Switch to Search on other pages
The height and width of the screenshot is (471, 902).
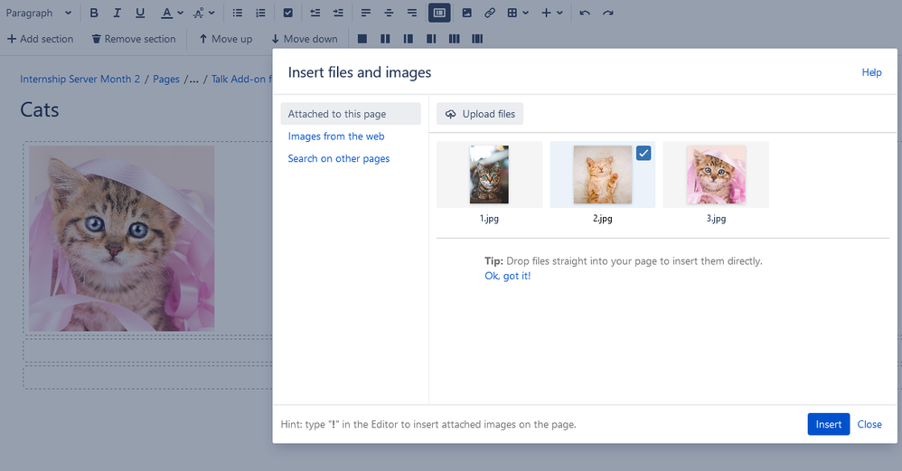pos(339,159)
